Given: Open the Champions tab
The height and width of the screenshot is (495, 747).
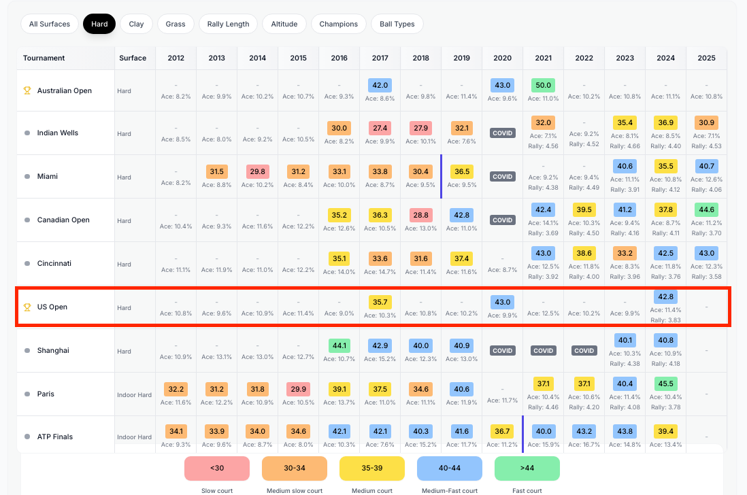Looking at the screenshot, I should pos(338,24).
